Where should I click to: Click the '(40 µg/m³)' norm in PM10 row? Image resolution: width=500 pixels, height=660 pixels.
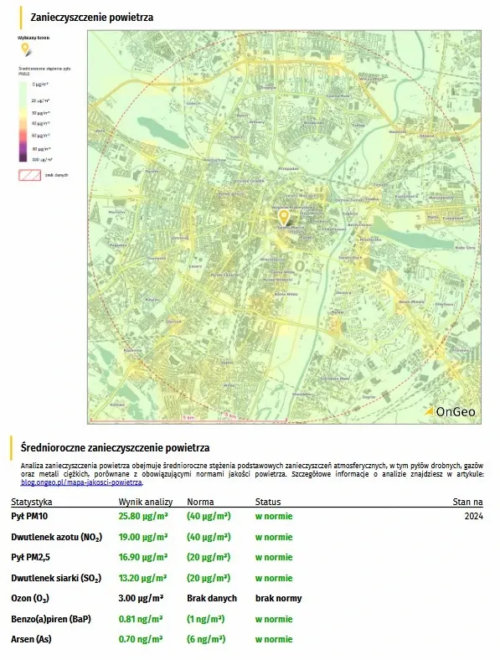click(209, 516)
